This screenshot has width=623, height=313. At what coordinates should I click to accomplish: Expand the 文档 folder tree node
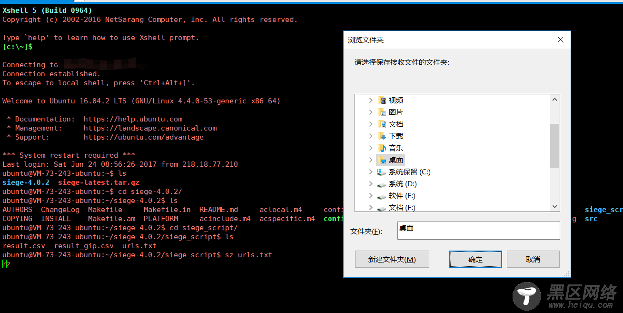click(371, 124)
